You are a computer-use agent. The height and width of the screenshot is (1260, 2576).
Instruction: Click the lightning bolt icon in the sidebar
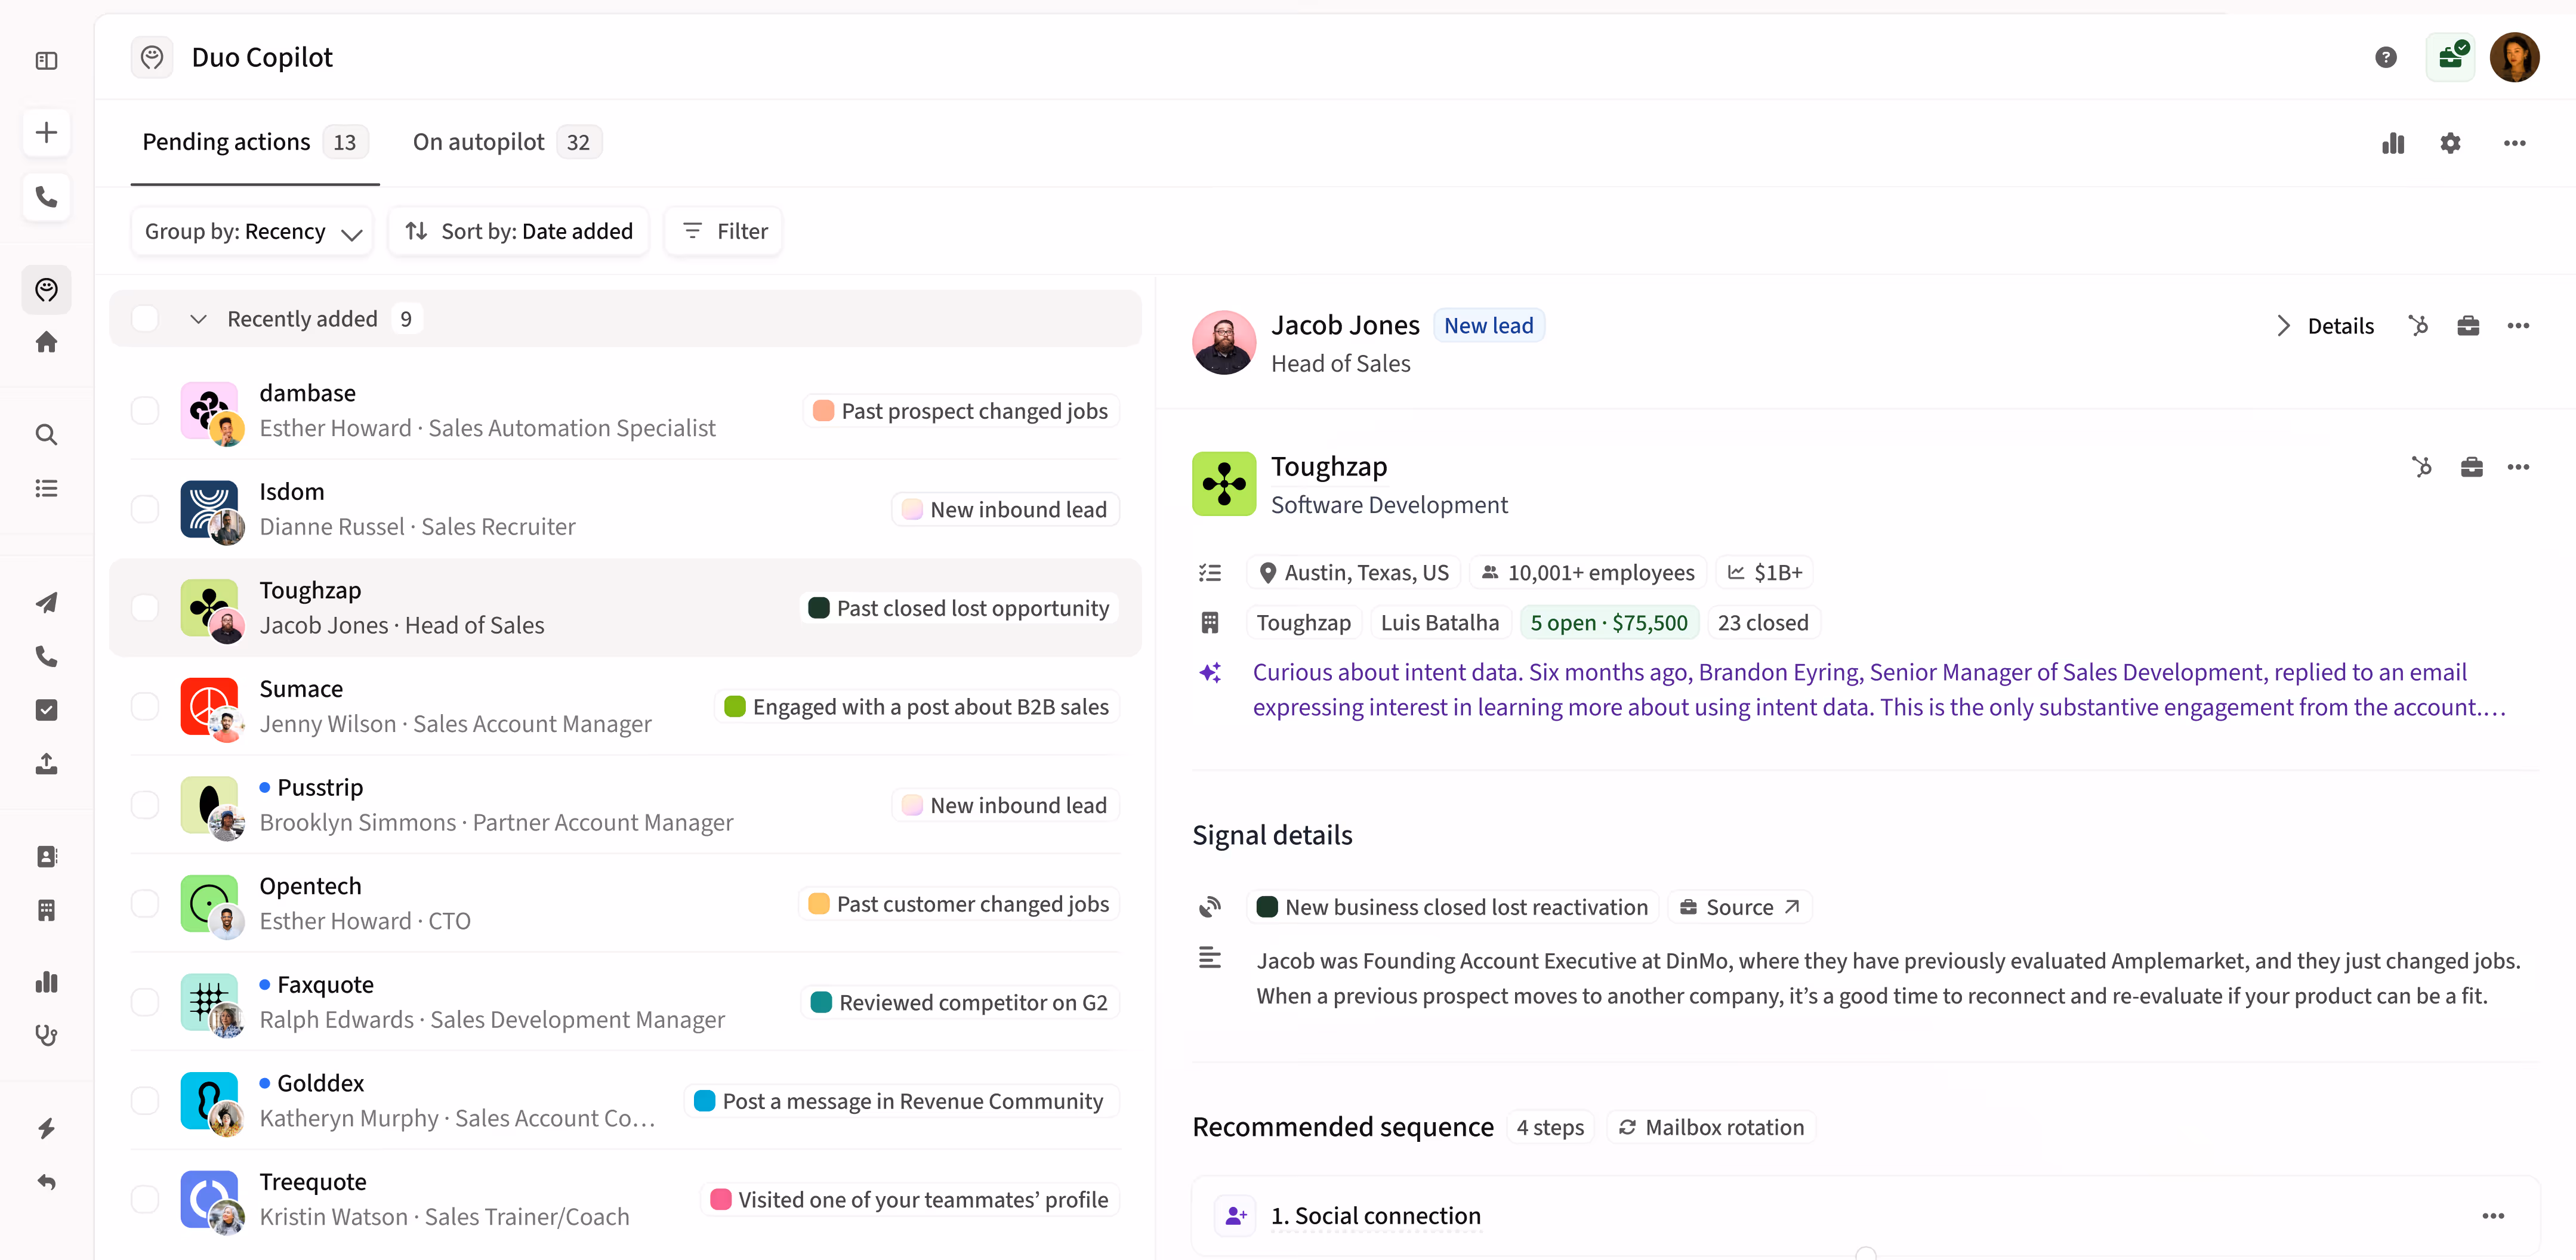point(46,1128)
